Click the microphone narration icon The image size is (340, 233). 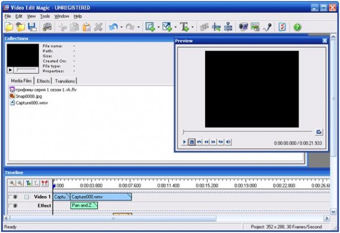(267, 27)
